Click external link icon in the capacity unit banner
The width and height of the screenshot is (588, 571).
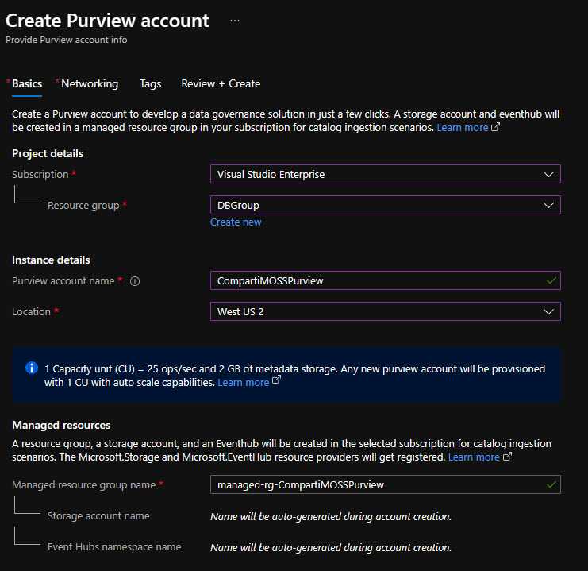coord(276,380)
